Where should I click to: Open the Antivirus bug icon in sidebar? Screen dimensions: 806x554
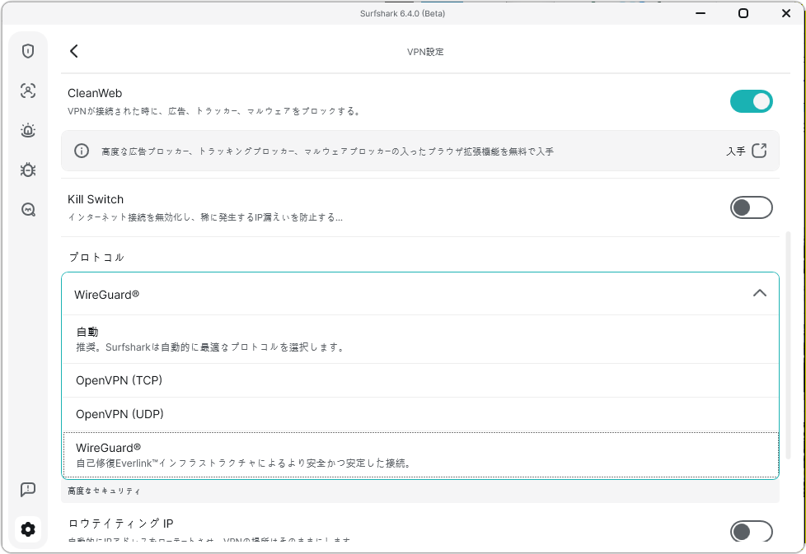pos(28,170)
